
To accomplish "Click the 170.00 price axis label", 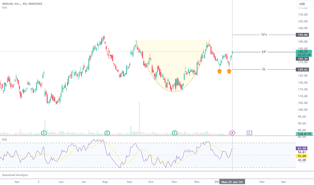I will pyautogui.click(x=303, y=14).
